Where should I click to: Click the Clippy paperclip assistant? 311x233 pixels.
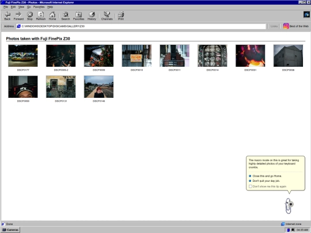(x=289, y=206)
